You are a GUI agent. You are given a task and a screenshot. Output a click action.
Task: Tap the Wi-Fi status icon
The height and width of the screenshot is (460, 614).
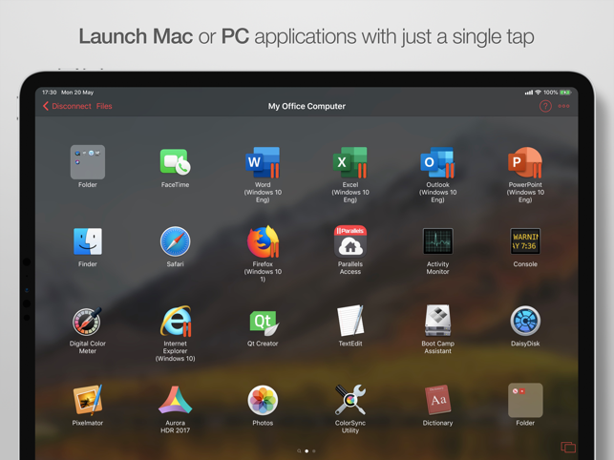click(538, 93)
